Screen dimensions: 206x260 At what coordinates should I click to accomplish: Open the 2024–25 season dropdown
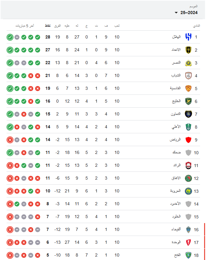pos(186,13)
